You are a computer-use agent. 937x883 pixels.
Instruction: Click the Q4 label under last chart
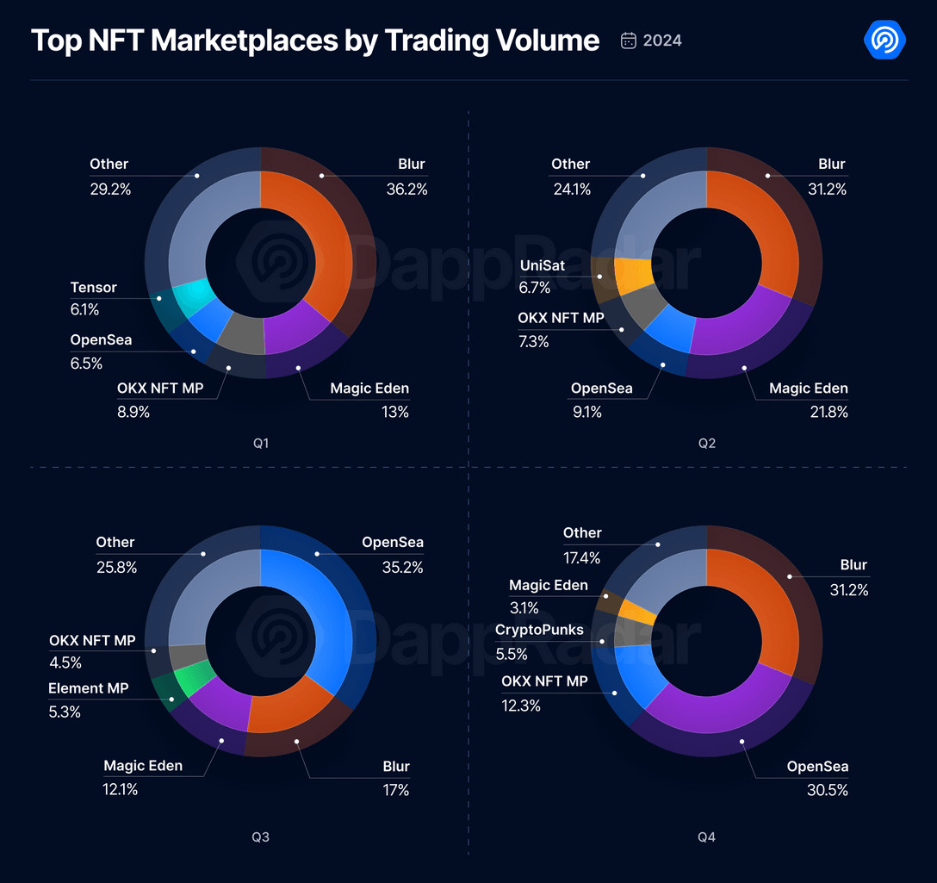click(x=706, y=837)
